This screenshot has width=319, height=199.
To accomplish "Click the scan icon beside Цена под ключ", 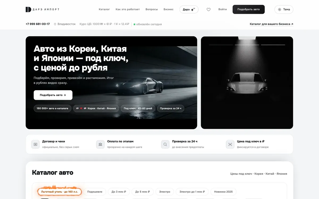I will (230, 144).
